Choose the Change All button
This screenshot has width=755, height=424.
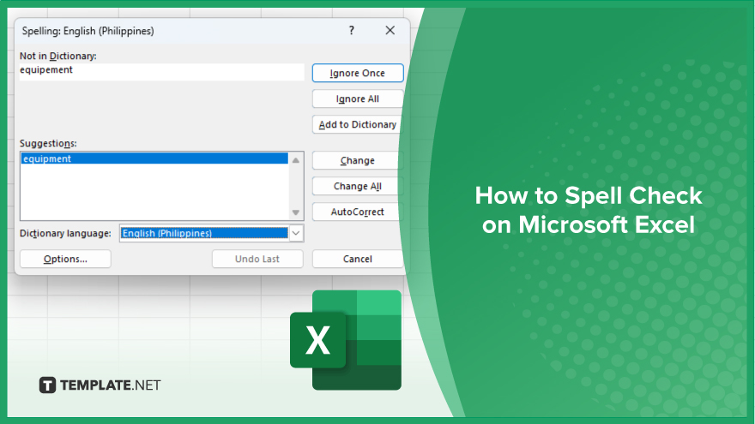click(357, 186)
